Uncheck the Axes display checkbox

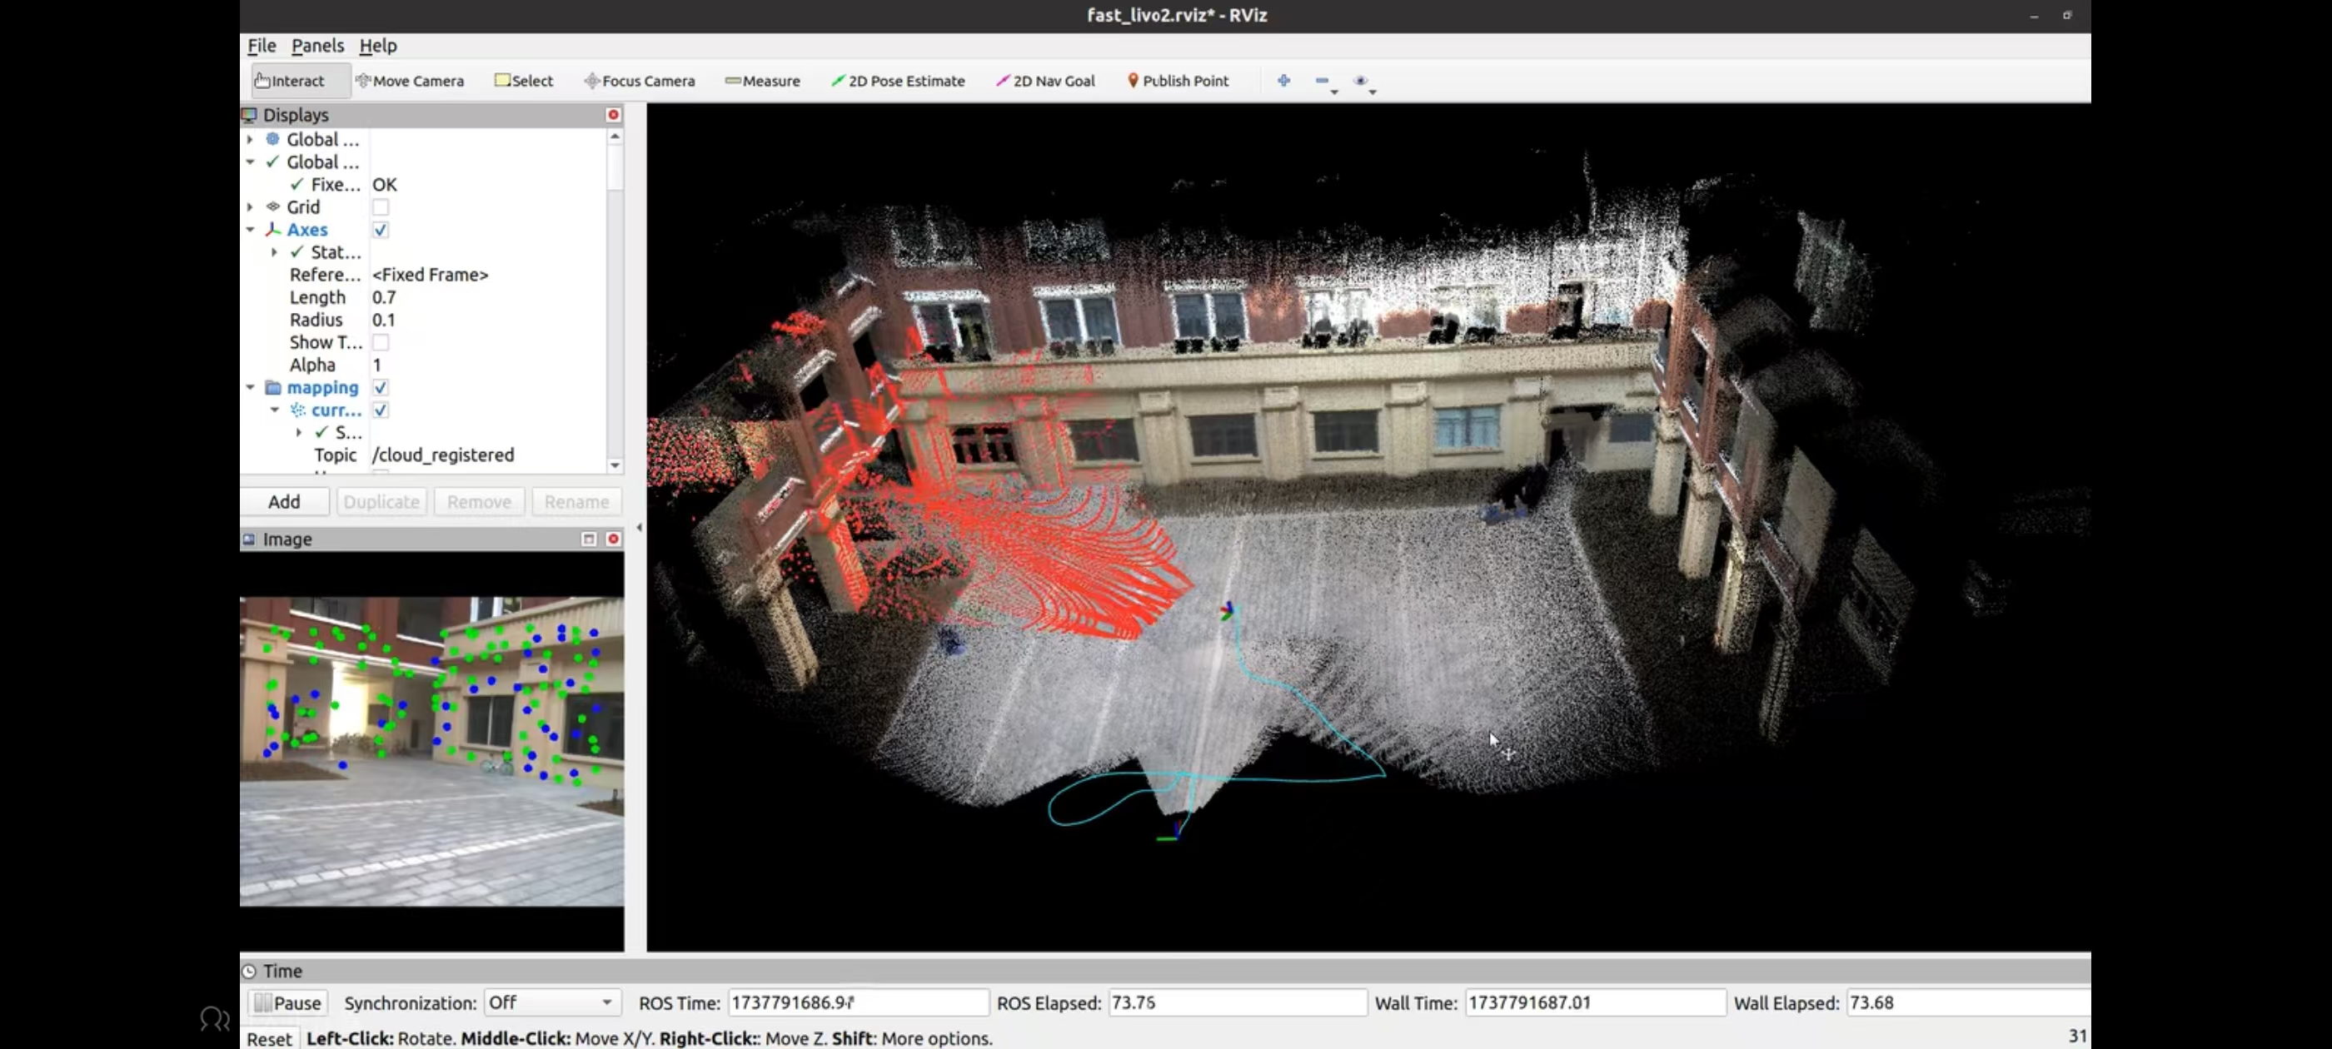(381, 230)
